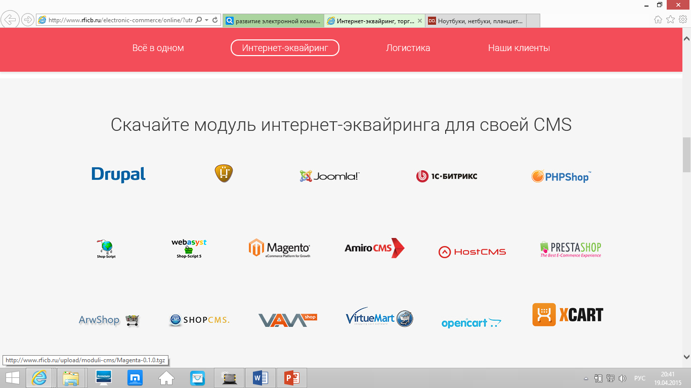
Task: Select the 'Интернет-эквайринг' menu item
Action: pyautogui.click(x=285, y=48)
